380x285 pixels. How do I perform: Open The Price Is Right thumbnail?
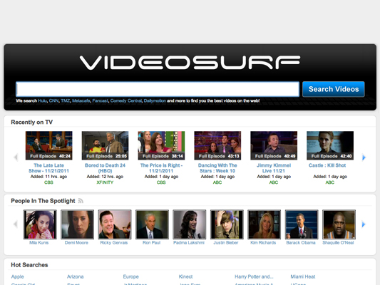pos(161,145)
